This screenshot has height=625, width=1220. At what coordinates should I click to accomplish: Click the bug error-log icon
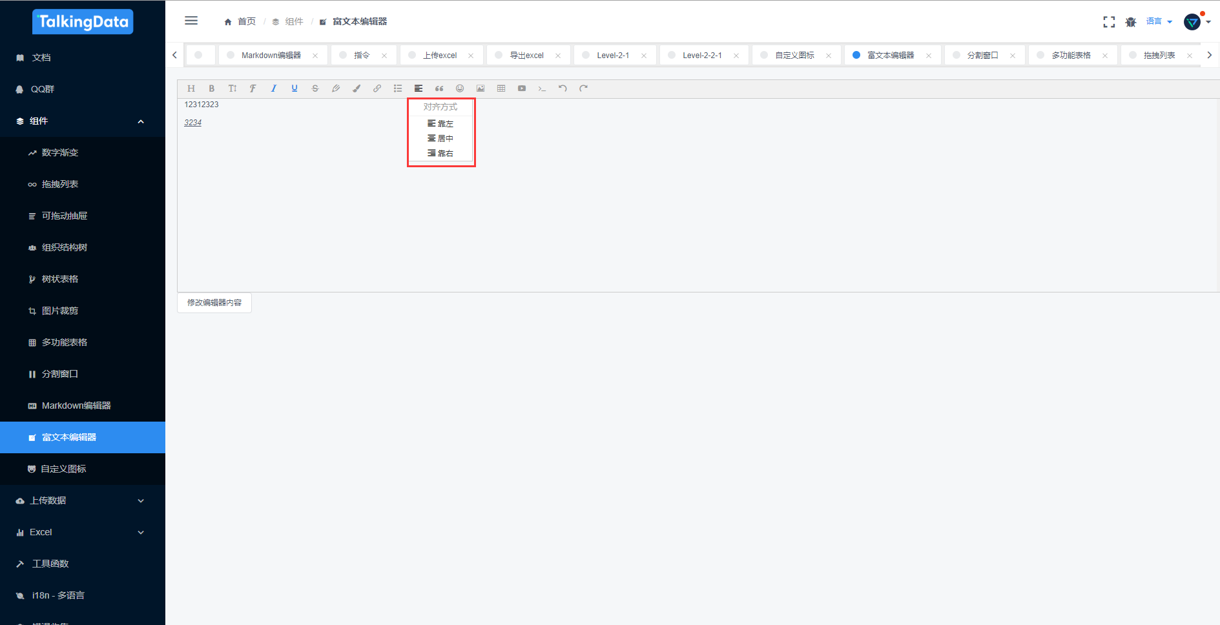[1131, 22]
